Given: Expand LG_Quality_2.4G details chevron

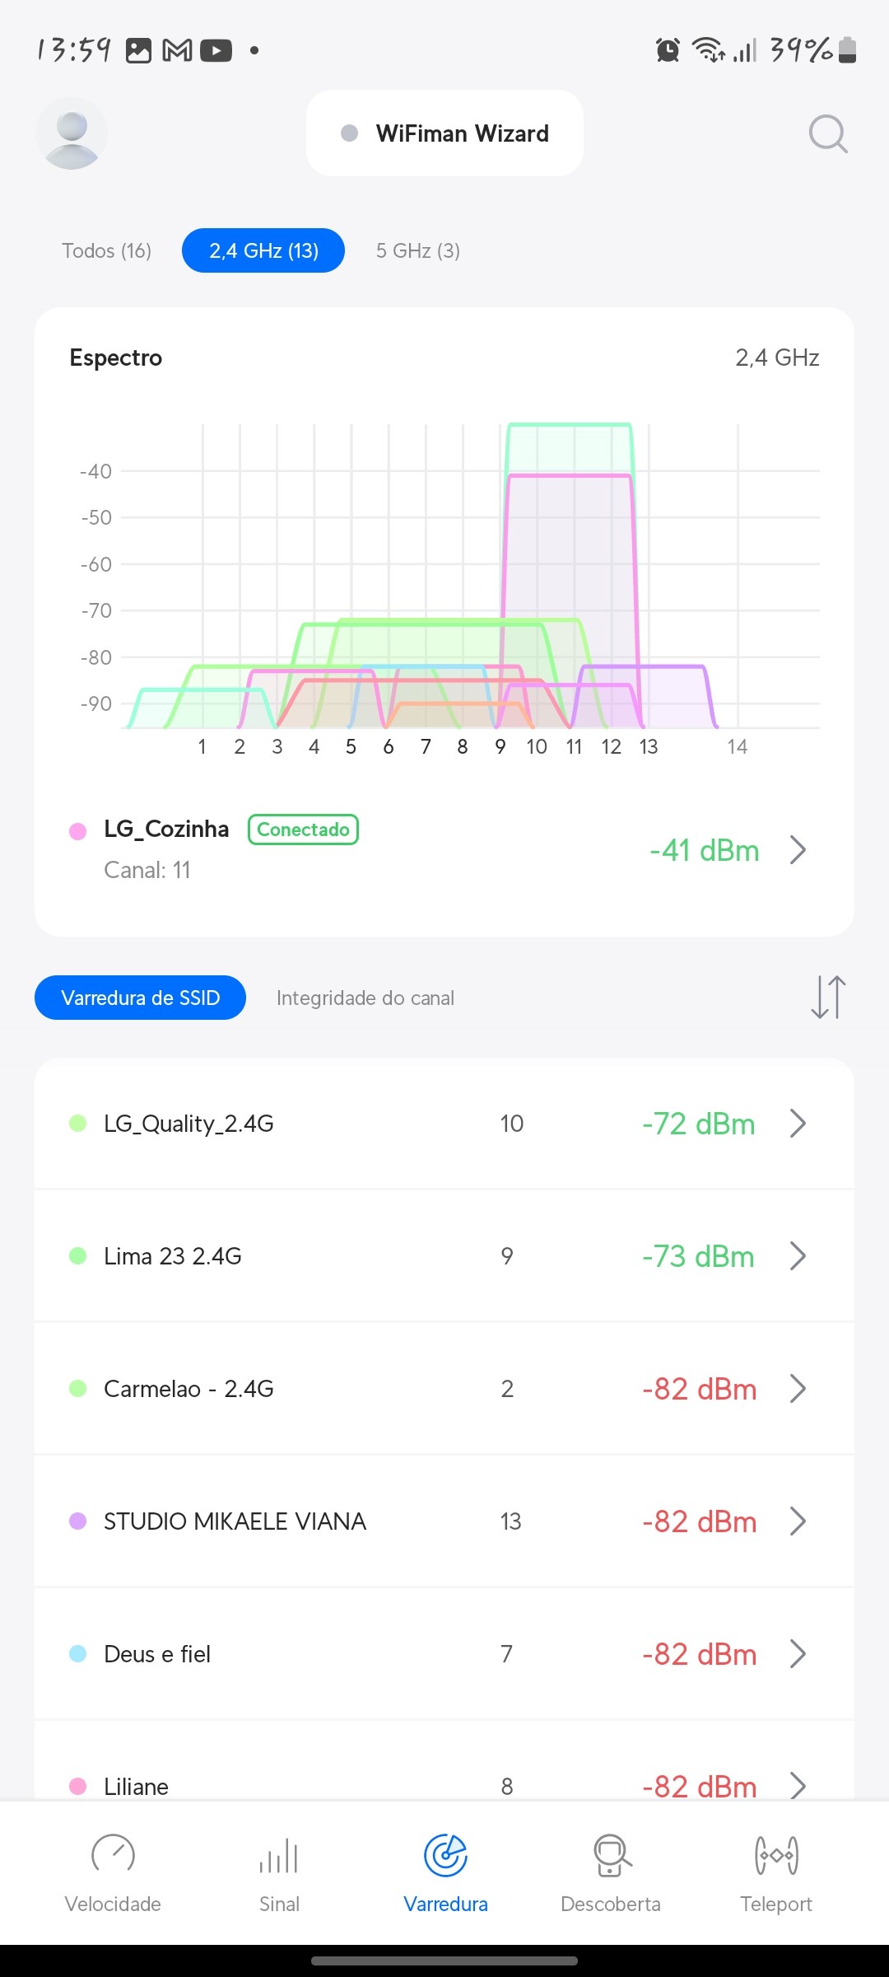Looking at the screenshot, I should pos(797,1124).
